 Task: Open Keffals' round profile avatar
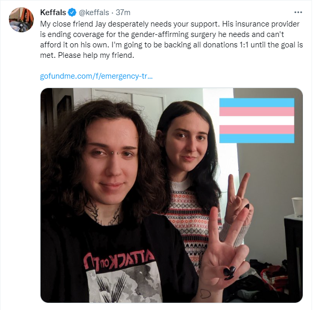tap(21, 20)
